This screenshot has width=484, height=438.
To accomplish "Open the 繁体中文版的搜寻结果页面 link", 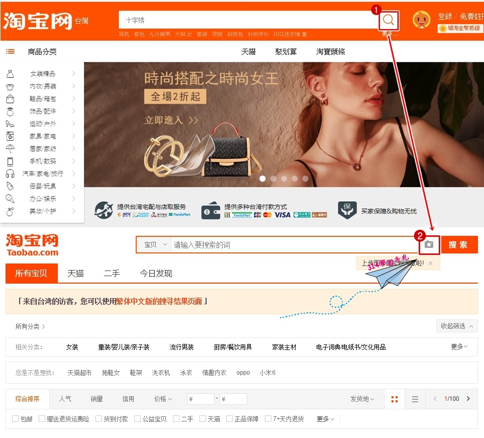I will coord(159,301).
